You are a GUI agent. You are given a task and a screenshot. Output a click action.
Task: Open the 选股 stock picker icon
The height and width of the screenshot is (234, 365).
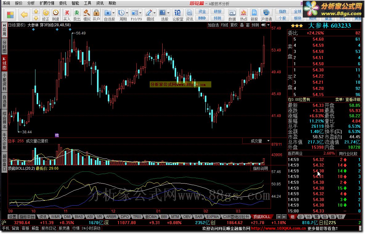[x=163, y=13]
